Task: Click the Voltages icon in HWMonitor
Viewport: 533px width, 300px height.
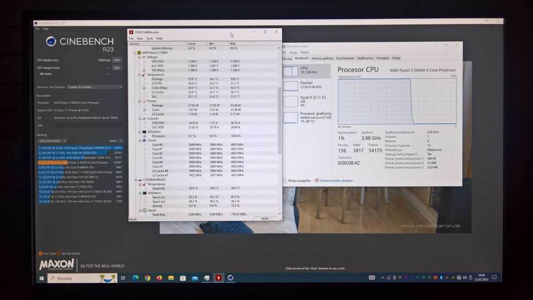Action: pyautogui.click(x=143, y=57)
